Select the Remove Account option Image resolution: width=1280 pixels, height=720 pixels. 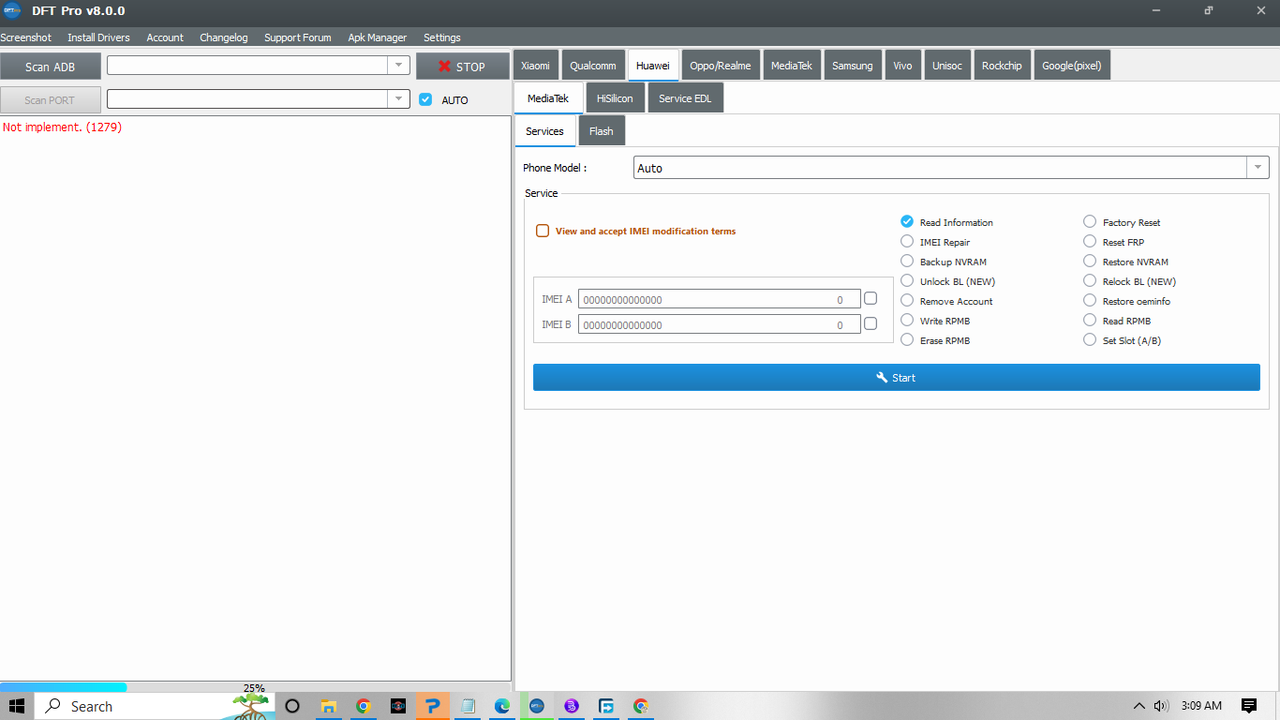point(907,300)
